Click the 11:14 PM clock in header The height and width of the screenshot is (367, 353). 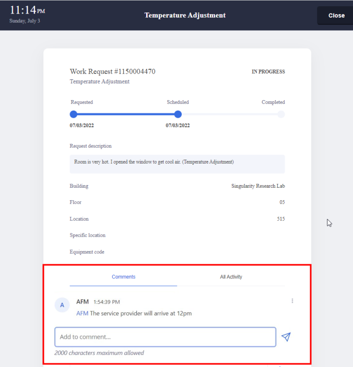[x=27, y=10]
